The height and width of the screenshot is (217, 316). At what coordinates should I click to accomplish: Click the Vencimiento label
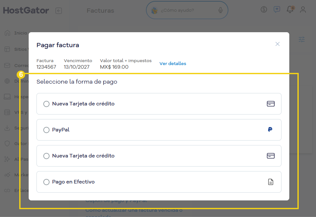click(78, 61)
